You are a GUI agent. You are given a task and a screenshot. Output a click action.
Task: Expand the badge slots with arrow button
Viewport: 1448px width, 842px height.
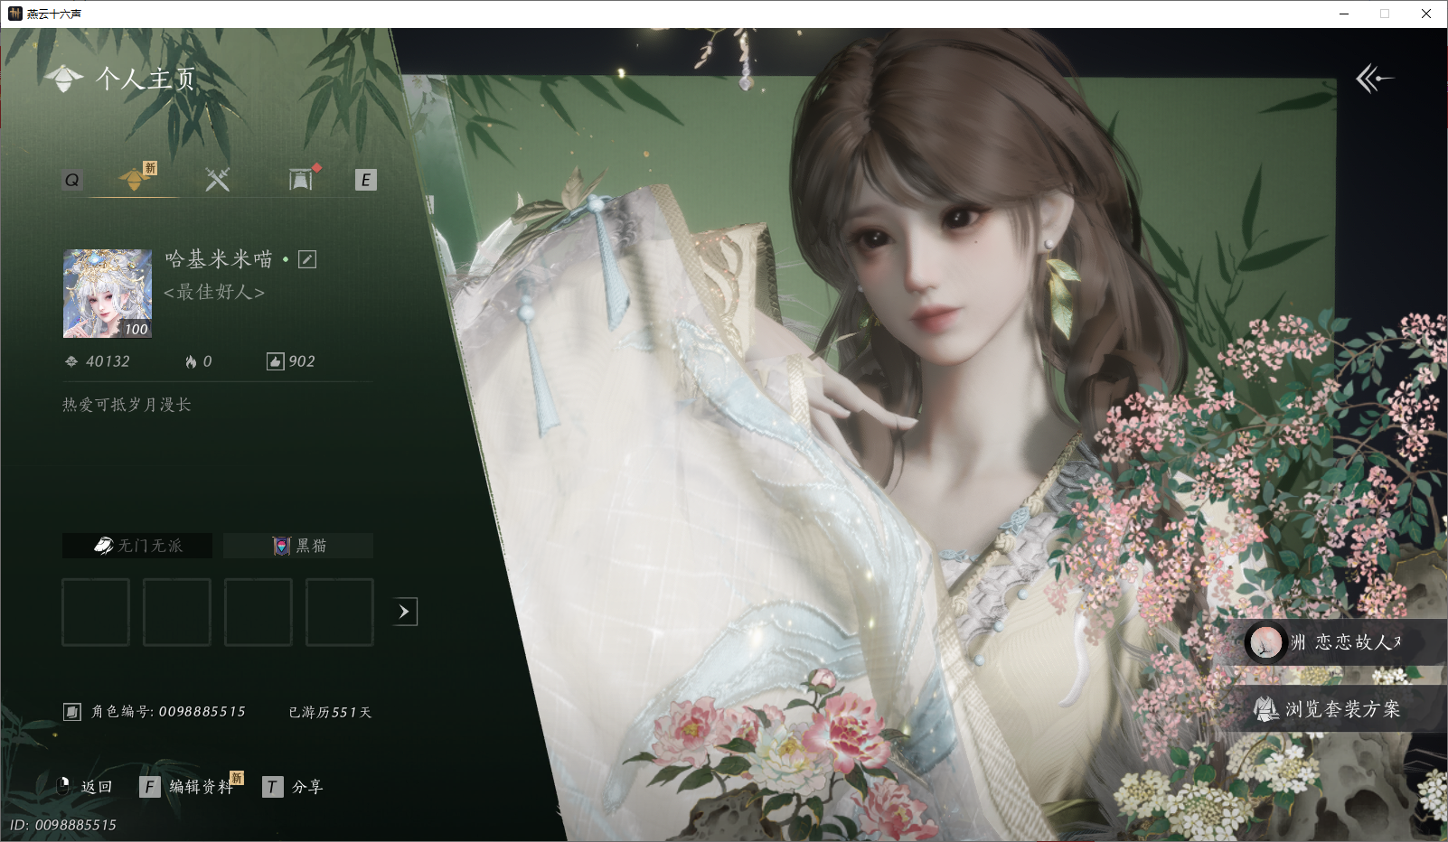point(405,612)
